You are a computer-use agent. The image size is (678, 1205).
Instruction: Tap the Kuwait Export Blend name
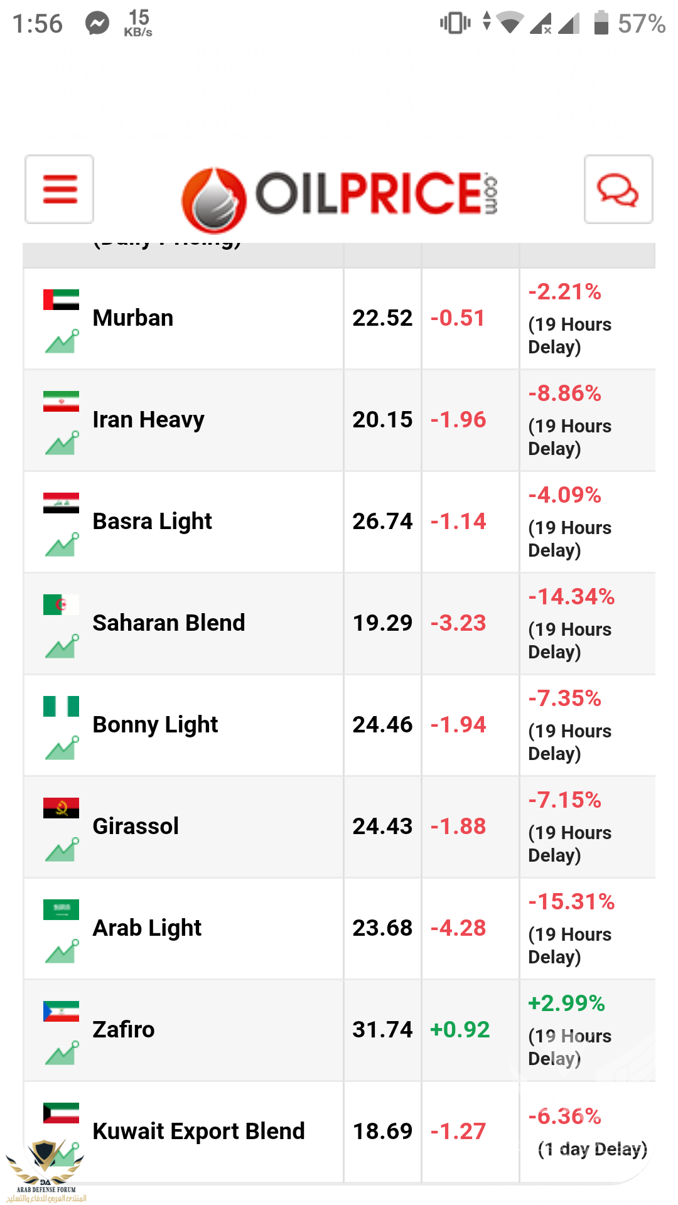tap(198, 1131)
